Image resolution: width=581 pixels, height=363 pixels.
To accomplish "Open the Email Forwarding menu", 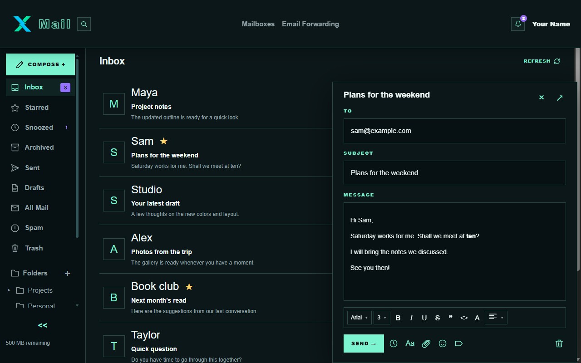I will [310, 24].
